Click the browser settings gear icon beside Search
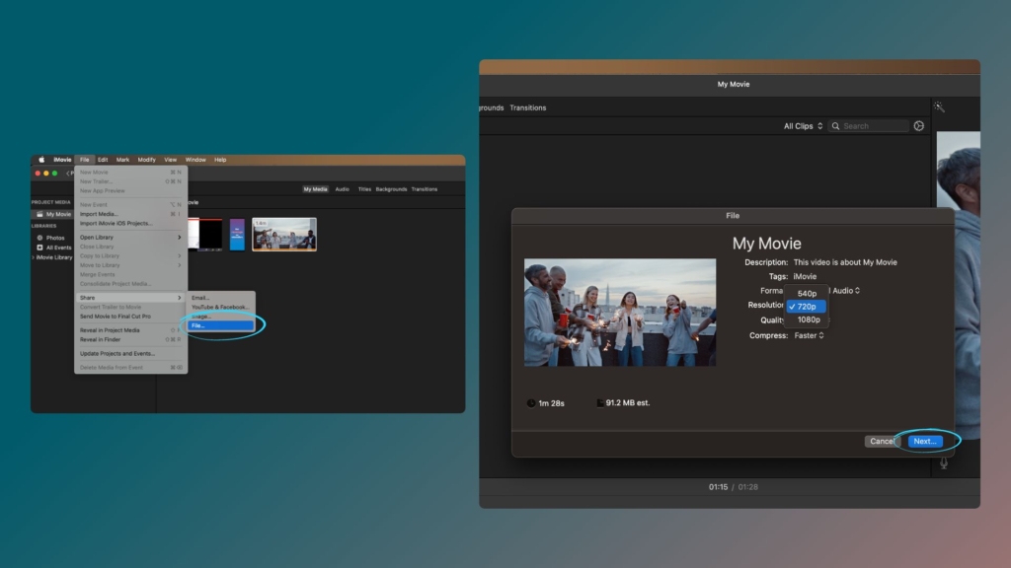The height and width of the screenshot is (568, 1011). 919,126
